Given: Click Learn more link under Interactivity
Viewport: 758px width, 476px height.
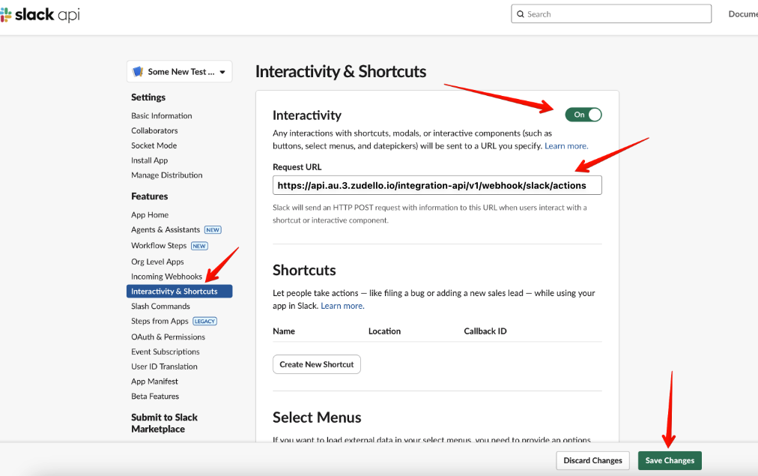Looking at the screenshot, I should (566, 146).
